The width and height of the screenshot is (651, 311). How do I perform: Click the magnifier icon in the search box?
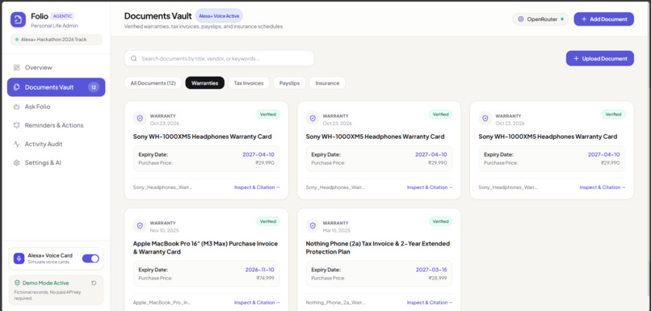134,58
